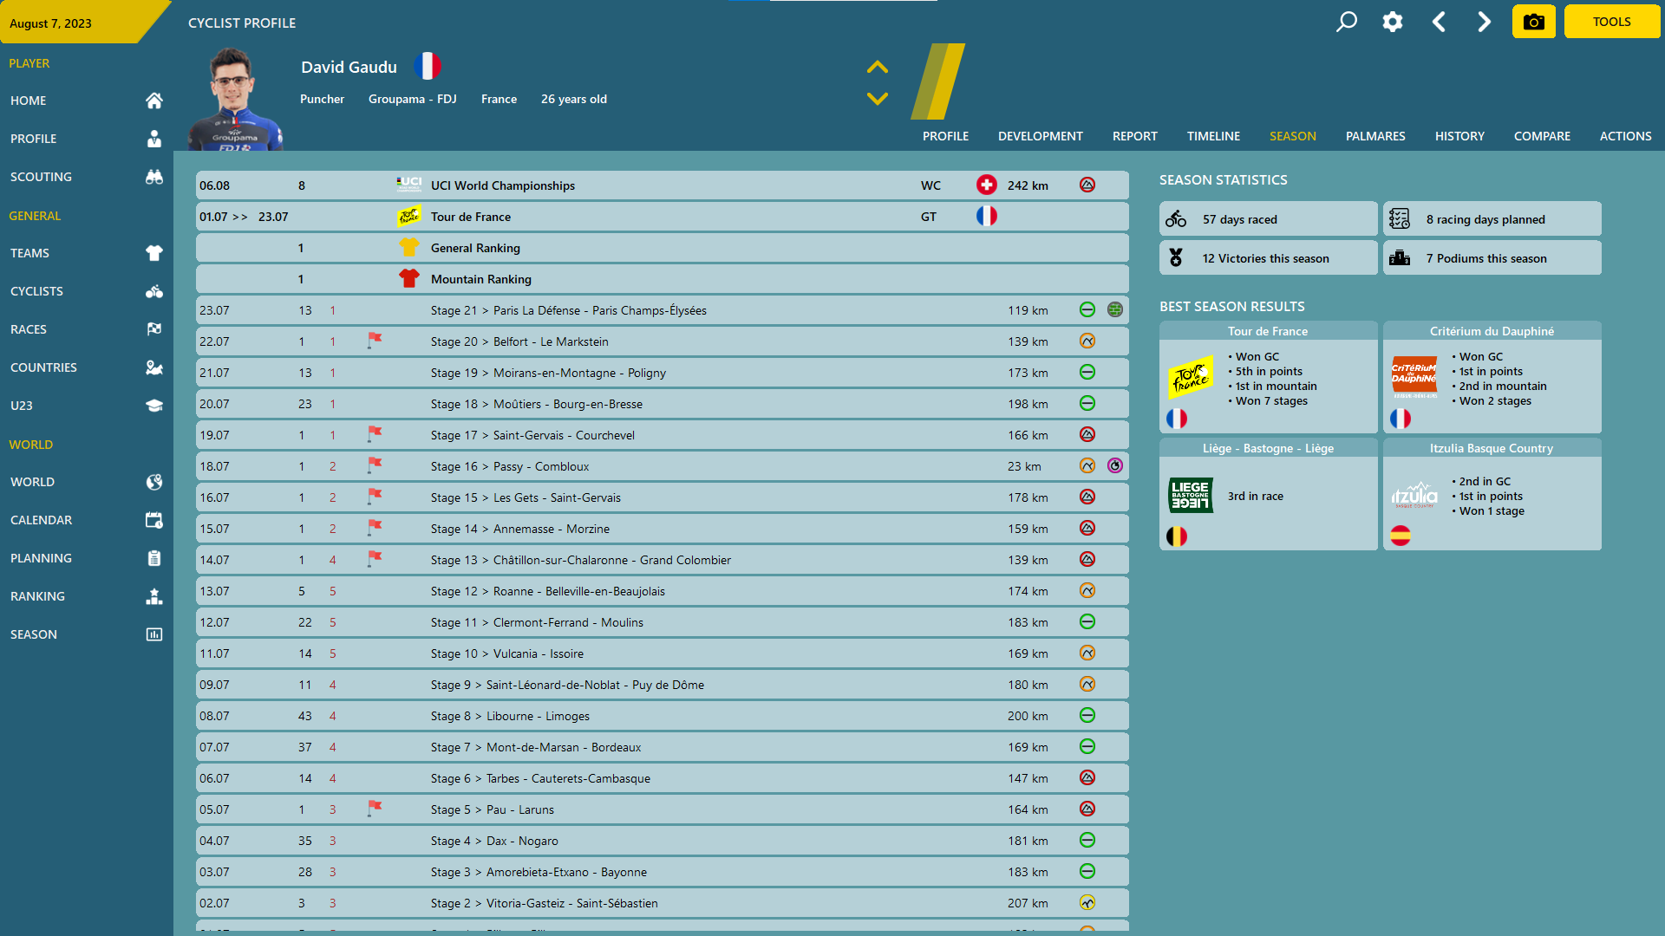Viewport: 1665px width, 936px height.
Task: Open the Tools button
Action: pyautogui.click(x=1611, y=22)
